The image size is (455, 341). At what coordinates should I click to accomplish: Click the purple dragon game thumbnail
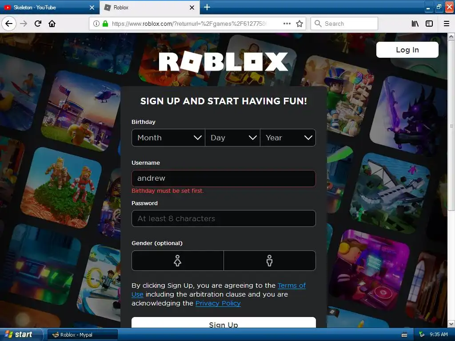409,116
